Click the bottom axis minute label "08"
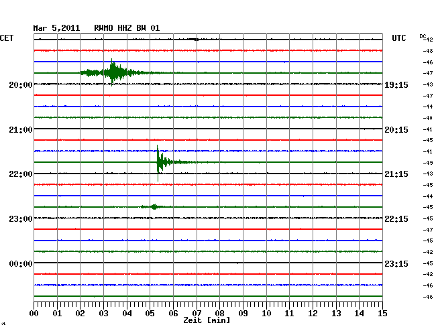Image resolution: width=436 pixels, height=331 pixels. coord(219,314)
